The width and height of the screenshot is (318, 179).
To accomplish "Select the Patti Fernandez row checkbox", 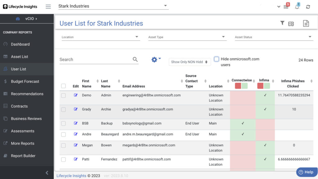I will point(63,159).
